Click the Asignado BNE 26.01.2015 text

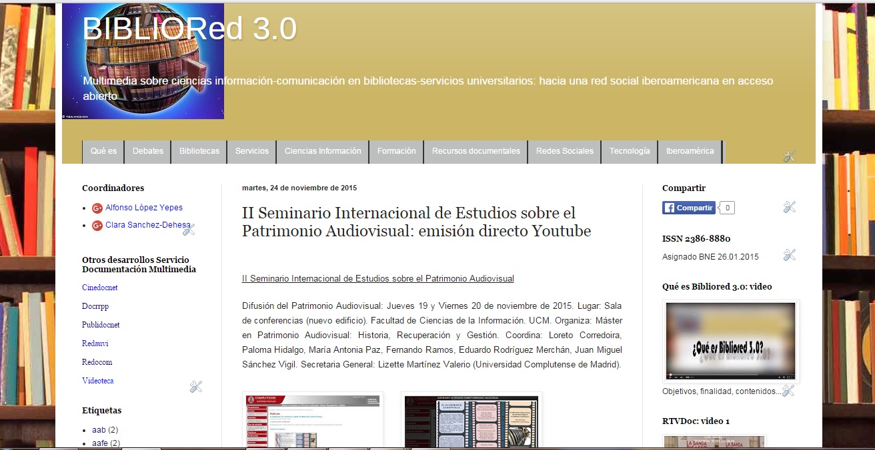[x=710, y=256]
